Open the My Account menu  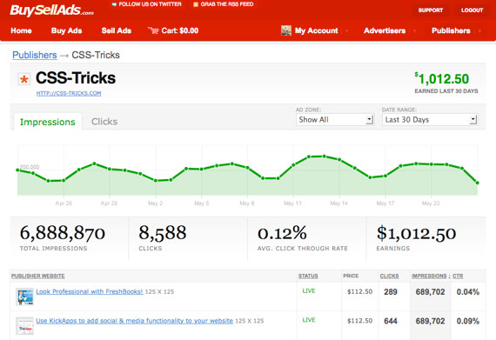click(317, 30)
